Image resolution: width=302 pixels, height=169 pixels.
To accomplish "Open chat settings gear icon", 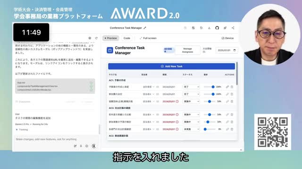I will click(x=90, y=38).
